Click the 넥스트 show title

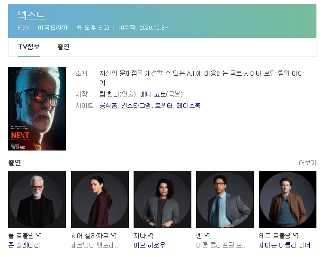pyautogui.click(x=31, y=15)
